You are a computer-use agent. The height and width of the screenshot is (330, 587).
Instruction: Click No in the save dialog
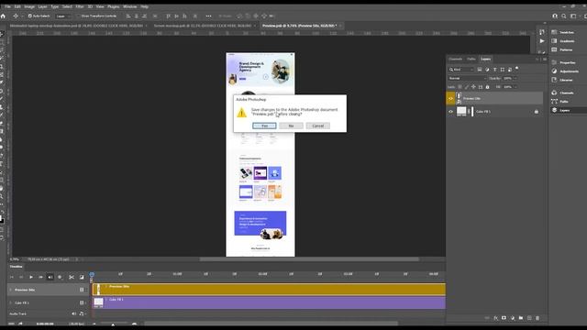pos(291,126)
